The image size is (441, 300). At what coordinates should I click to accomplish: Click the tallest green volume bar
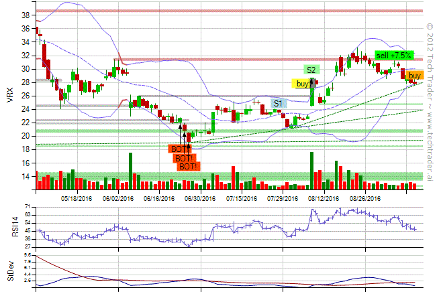[130, 172]
